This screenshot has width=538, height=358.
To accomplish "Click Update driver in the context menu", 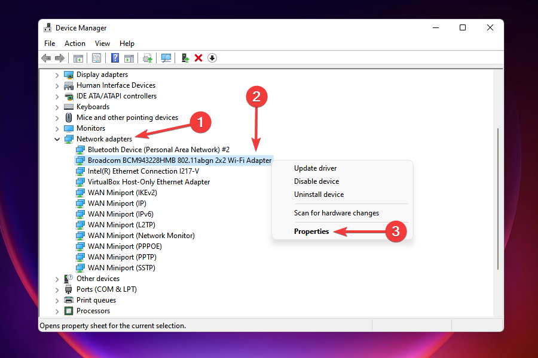I will click(315, 168).
